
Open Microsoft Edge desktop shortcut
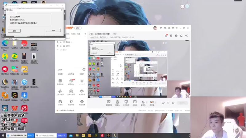[5, 45]
